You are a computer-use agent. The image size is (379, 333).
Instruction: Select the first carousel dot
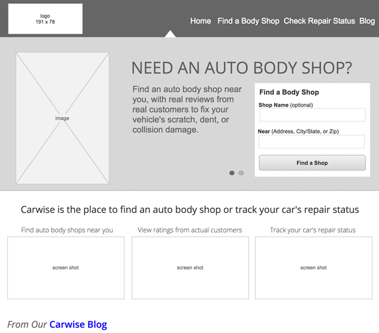232,173
